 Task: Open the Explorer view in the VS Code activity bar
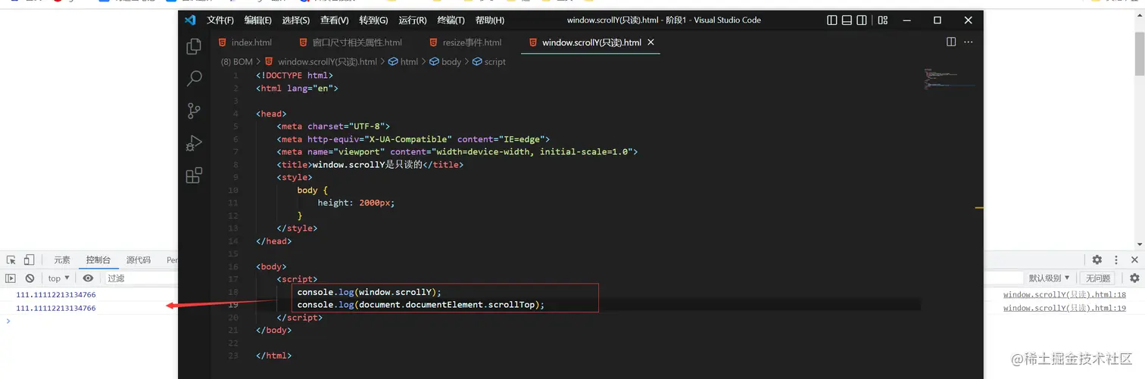pyautogui.click(x=194, y=47)
